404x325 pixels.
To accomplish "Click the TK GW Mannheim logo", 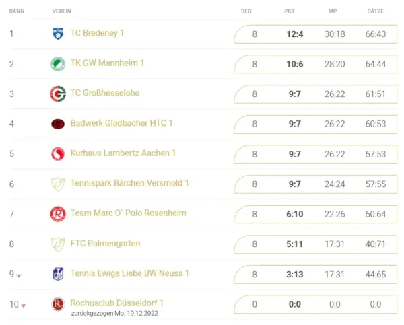I will 58,64.
